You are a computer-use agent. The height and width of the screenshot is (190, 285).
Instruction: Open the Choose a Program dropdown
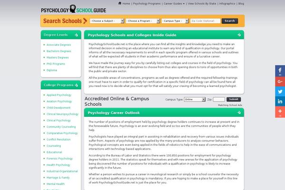point(142,21)
